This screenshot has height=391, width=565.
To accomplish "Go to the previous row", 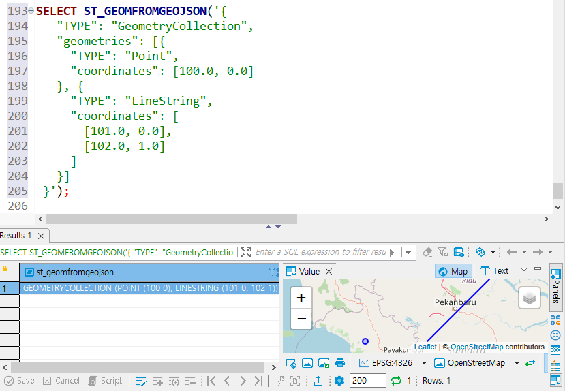I will click(x=227, y=381).
